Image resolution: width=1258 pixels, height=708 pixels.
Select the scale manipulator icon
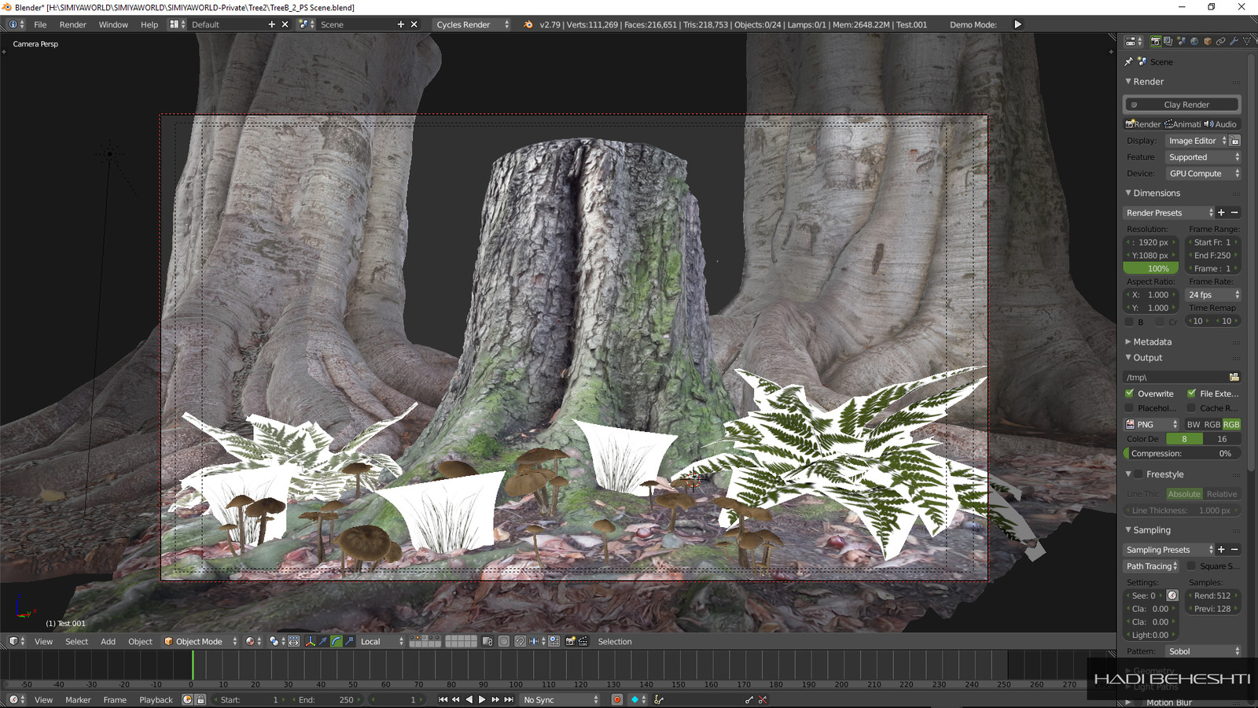[x=349, y=641]
